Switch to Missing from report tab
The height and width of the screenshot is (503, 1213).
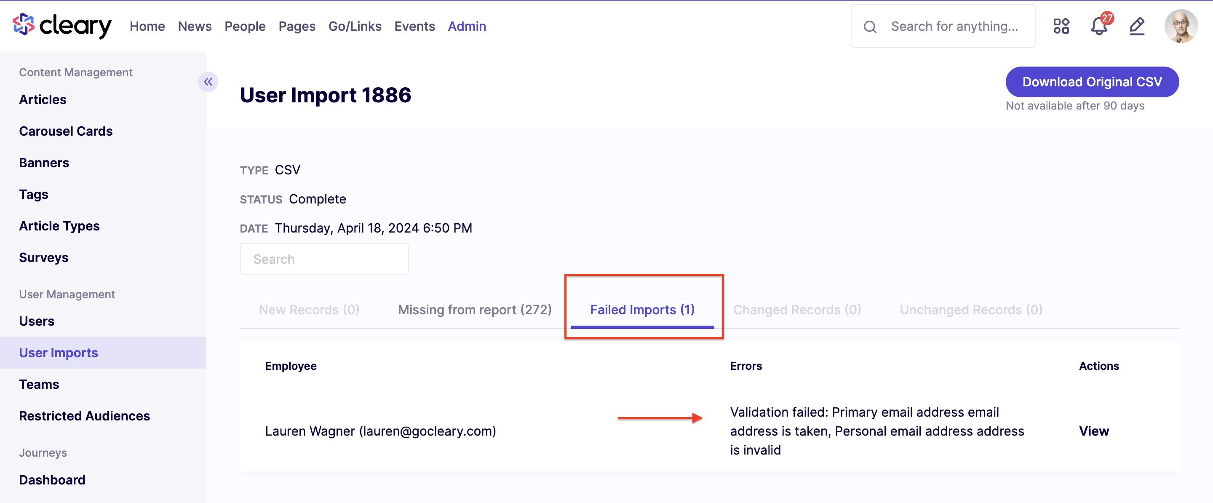475,310
